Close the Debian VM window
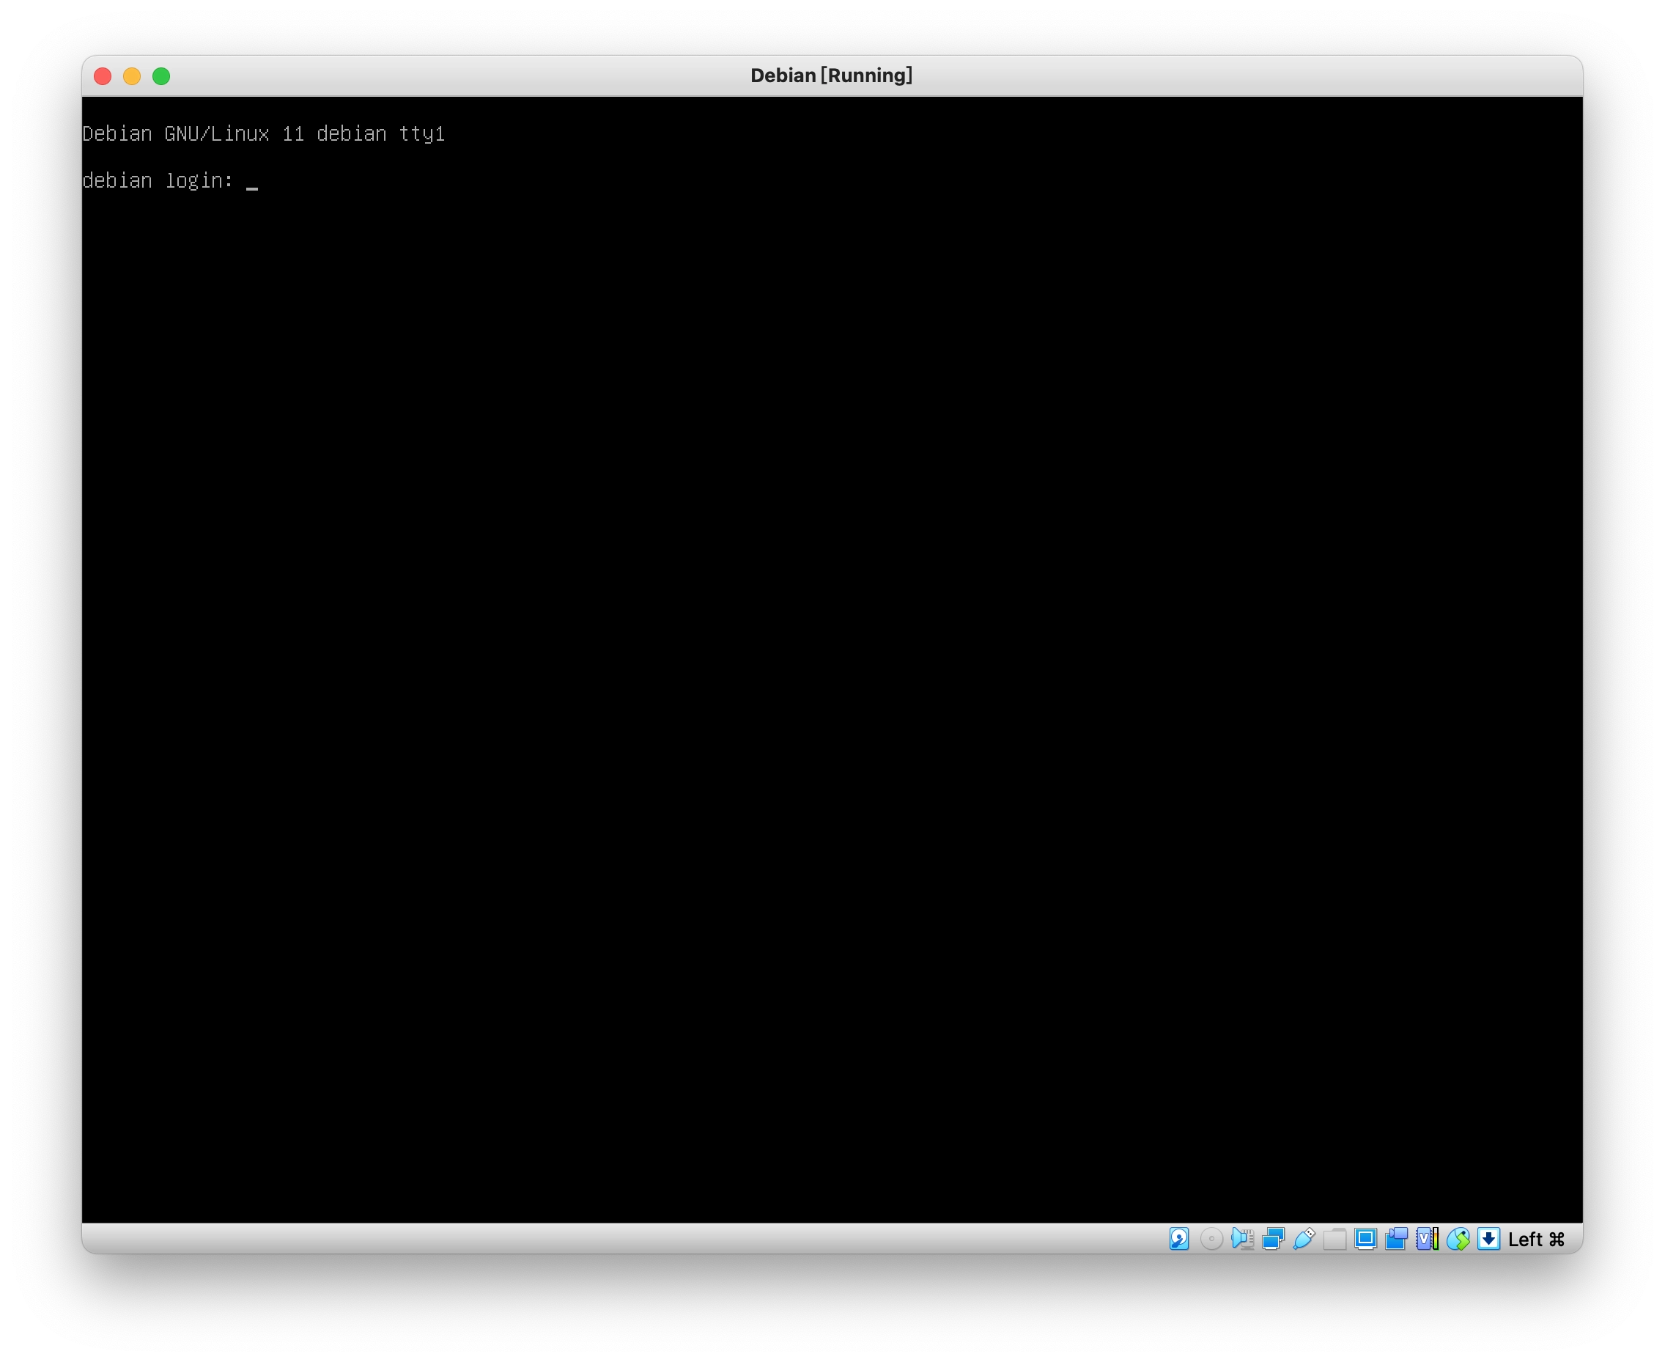1665x1362 pixels. [103, 76]
